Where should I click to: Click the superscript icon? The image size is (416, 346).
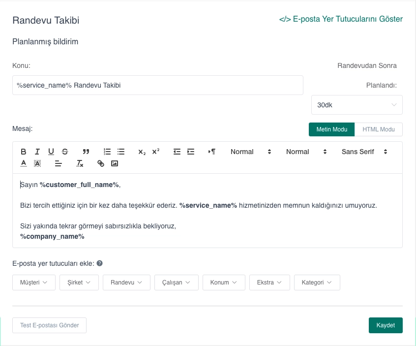[155, 152]
